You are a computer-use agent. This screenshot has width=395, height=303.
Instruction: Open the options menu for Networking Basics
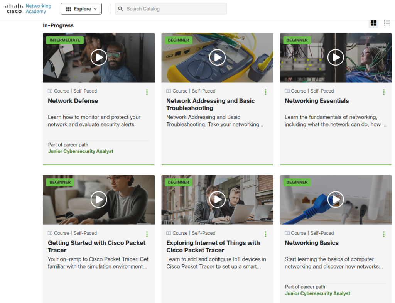point(384,234)
